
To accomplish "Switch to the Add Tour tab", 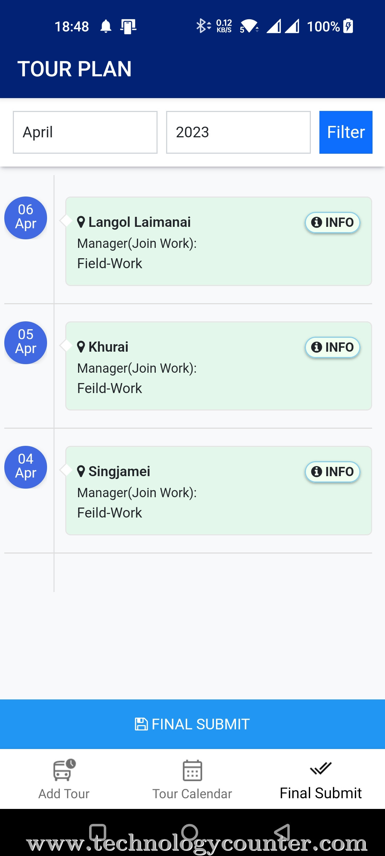I will 64,779.
